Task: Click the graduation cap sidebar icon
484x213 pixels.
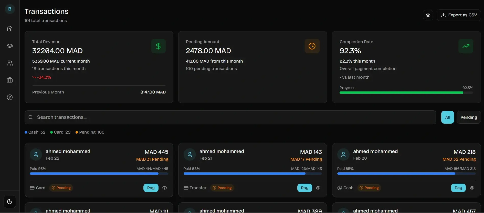Action: pos(10,46)
